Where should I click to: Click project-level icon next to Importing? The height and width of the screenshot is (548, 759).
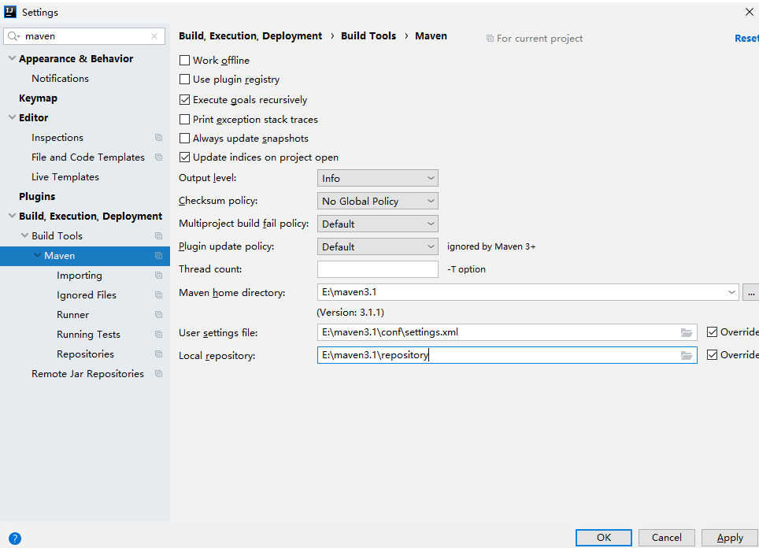coord(158,276)
